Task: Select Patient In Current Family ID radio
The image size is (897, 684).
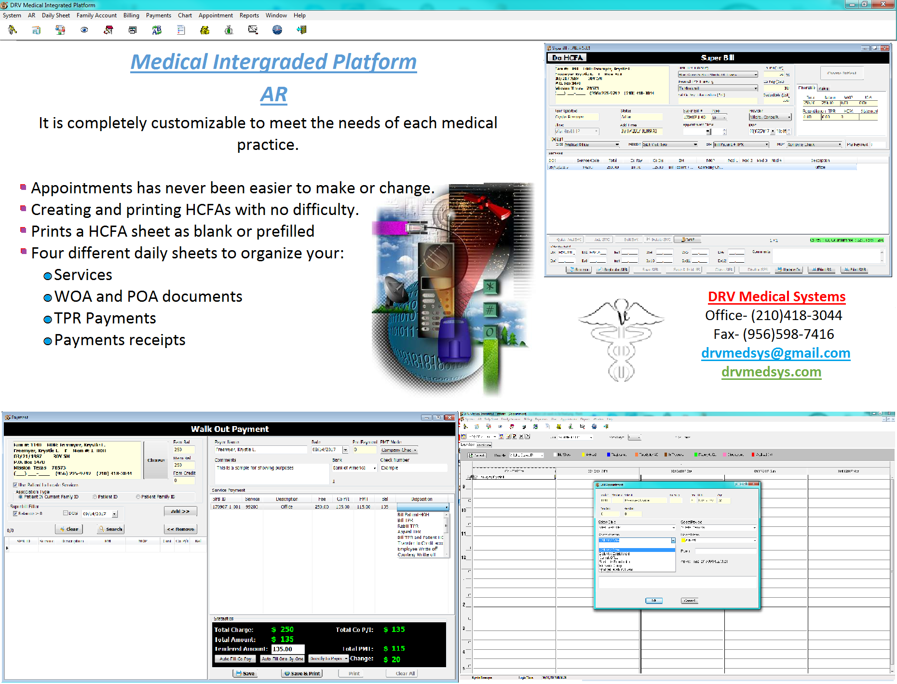Action: 20,496
